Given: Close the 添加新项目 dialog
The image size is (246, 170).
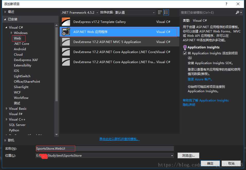Looking at the screenshot, I should 238,4.
